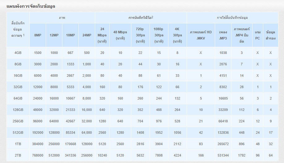This screenshot has height=163, width=284.
Task: Click the 2TB row value 1792
Action: coord(242,155)
